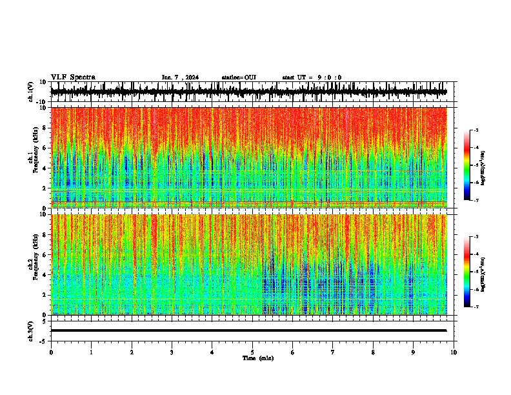Screen dimensions: 511x395
Task: Click the "6" kHz tick of ch.2 spectrogram
Action: 45,255
